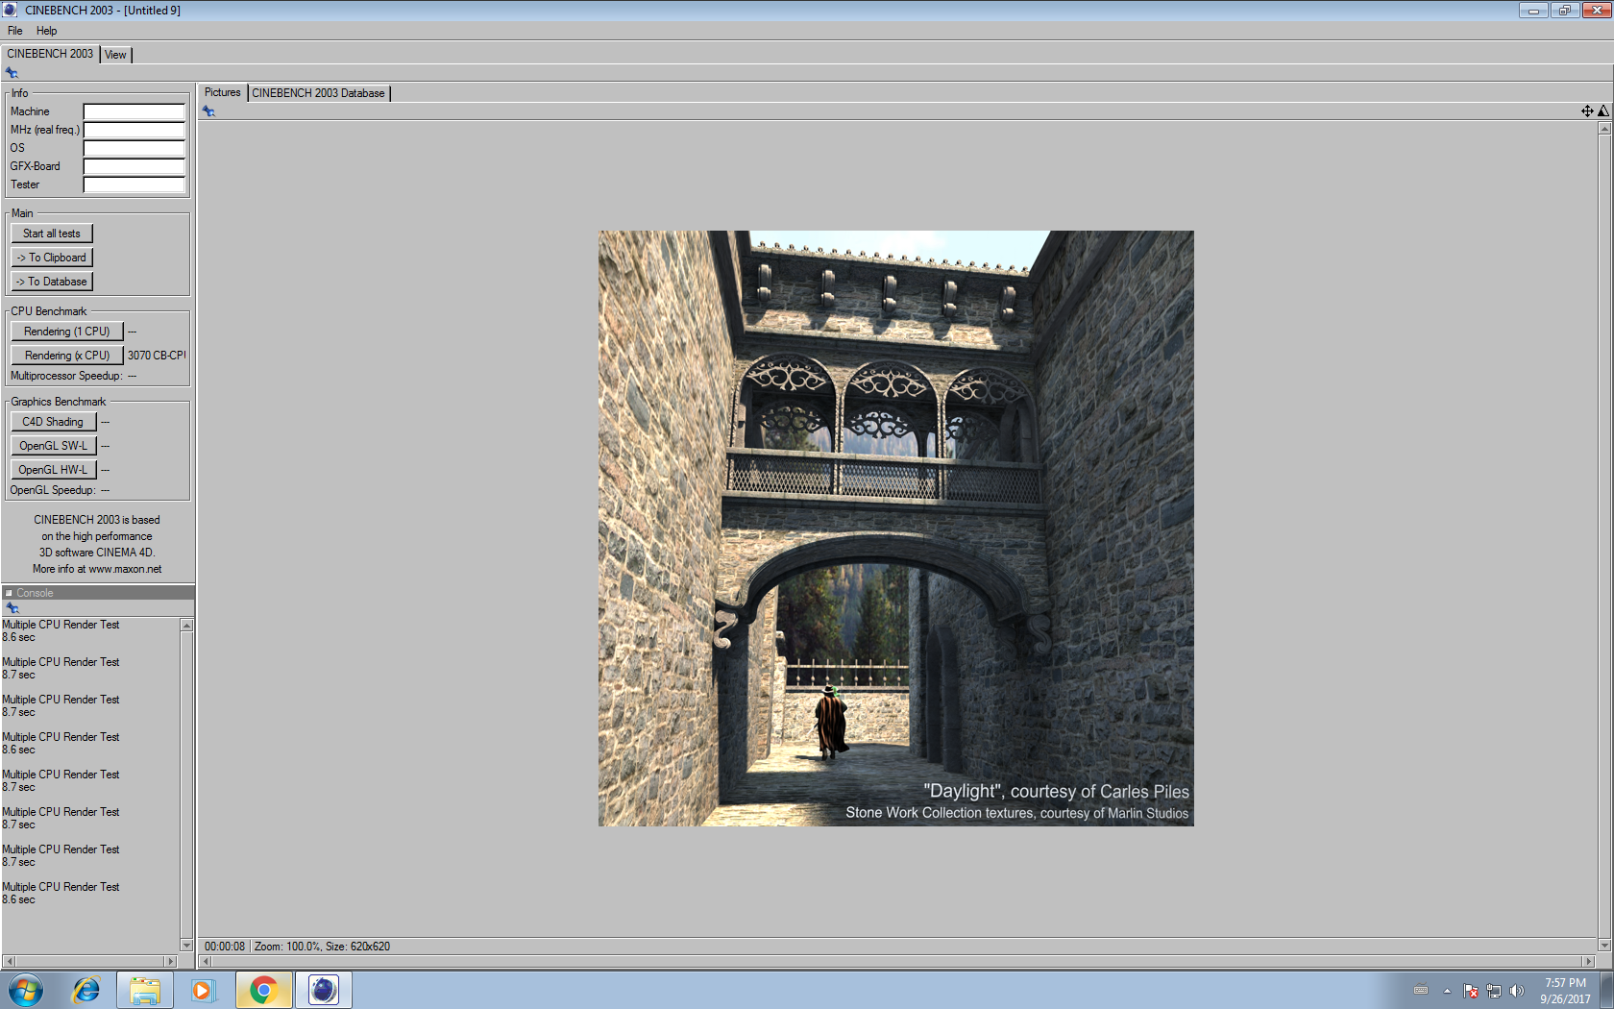Select the Pictures tab

coord(222,92)
